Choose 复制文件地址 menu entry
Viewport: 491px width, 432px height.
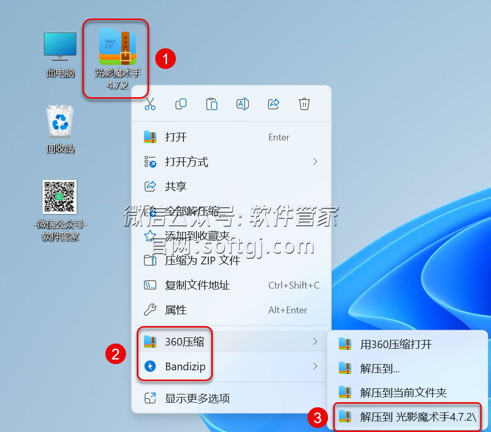pyautogui.click(x=231, y=285)
